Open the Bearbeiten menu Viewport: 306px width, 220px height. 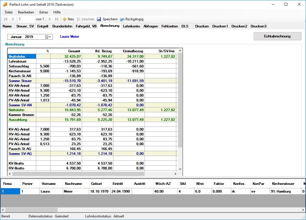pyautogui.click(x=26, y=12)
